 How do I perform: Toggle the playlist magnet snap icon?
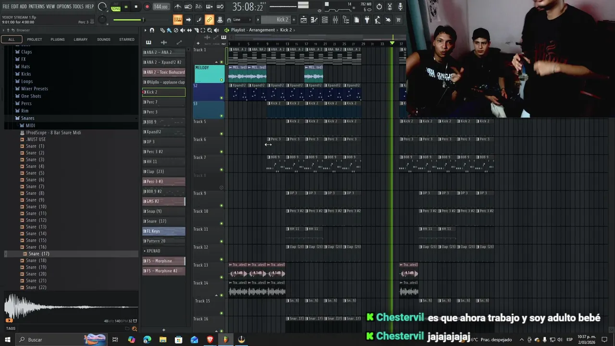click(x=152, y=30)
